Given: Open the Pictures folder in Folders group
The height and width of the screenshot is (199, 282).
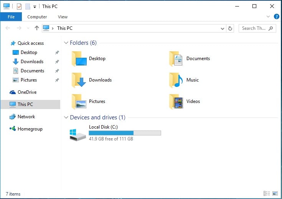Looking at the screenshot, I should (x=88, y=101).
